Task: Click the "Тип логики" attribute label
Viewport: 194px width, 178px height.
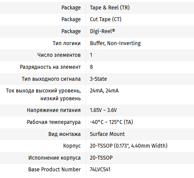Action: pos(67,43)
